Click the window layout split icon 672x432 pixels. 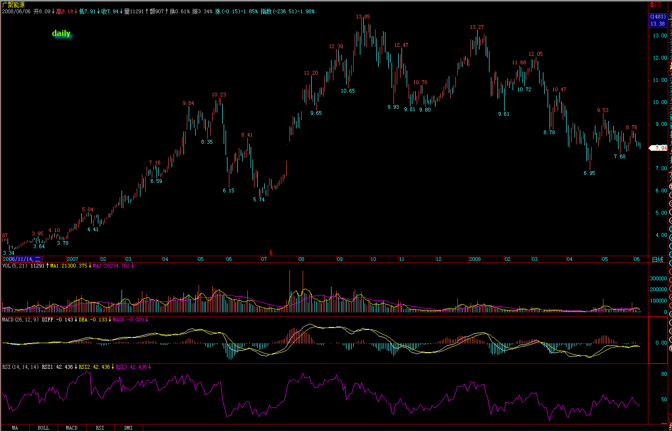(x=658, y=4)
